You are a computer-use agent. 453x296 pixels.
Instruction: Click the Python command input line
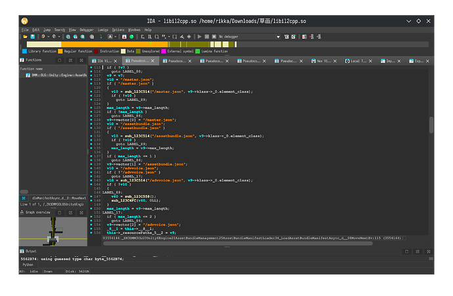[236, 265]
